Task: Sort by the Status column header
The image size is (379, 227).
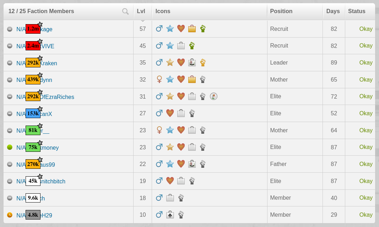Action: pyautogui.click(x=357, y=11)
